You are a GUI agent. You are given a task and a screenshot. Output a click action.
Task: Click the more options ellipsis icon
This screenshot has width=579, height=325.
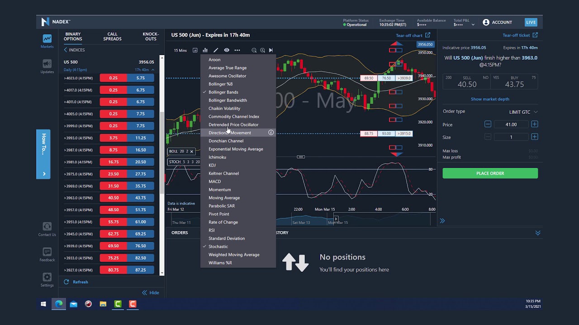click(237, 50)
